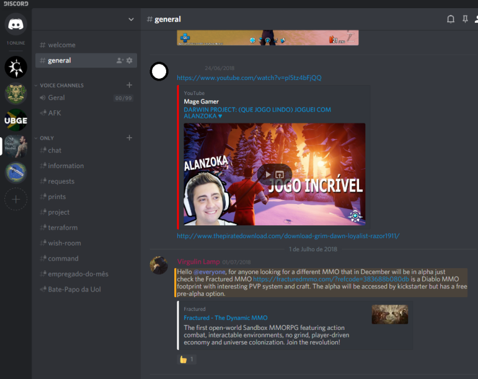This screenshot has width=478, height=379.
Task: Click Mage Gamer channel name
Action: click(201, 101)
